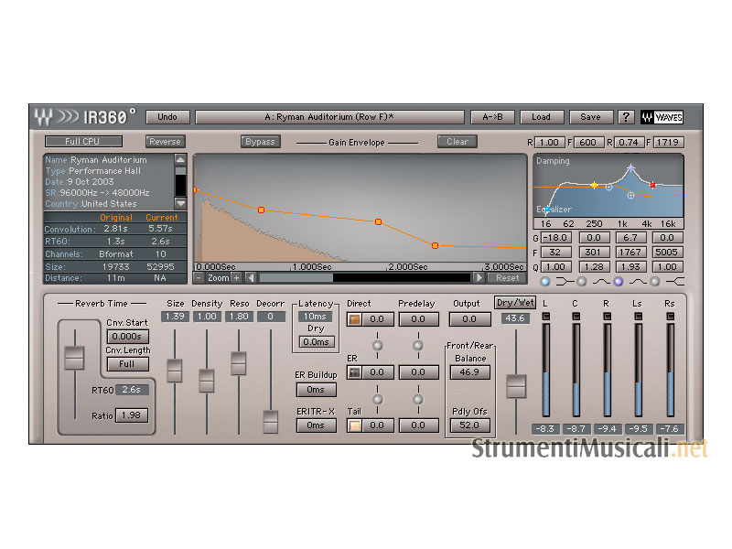The height and width of the screenshot is (549, 732).
Task: Zoom in the envelope with plus button
Action: pos(236,277)
